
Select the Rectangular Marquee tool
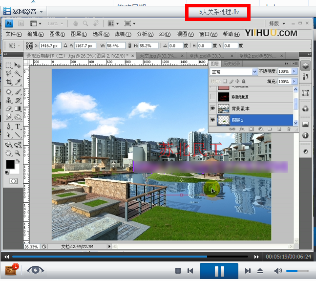click(8, 65)
